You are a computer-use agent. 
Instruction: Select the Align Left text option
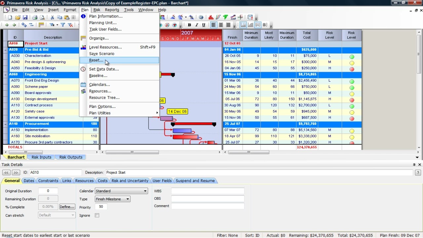tap(213, 25)
